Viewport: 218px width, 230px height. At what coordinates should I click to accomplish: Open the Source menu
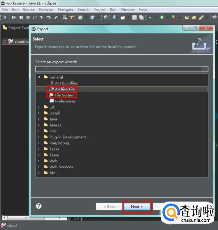click(x=29, y=10)
